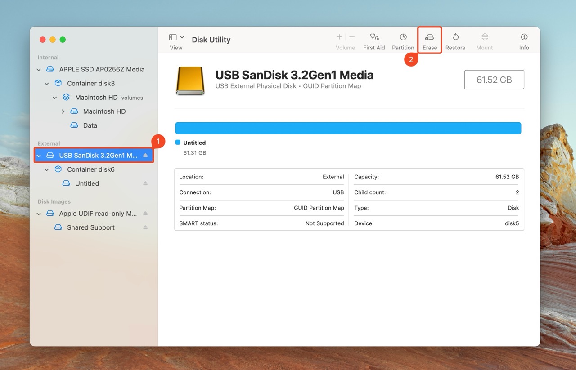Viewport: 576px width, 370px height.
Task: Click the 61.31 GB Untitled size text
Action: (x=194, y=153)
